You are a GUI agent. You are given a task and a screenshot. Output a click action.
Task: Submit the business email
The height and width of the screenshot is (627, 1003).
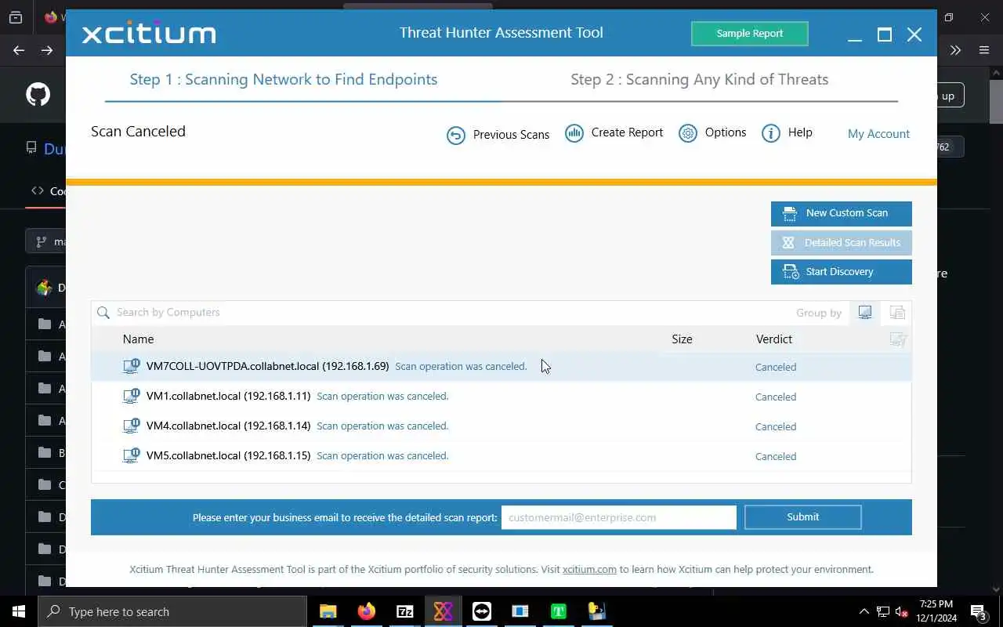click(x=802, y=517)
